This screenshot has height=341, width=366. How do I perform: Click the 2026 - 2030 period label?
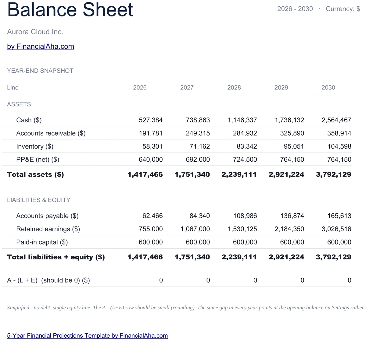tap(295, 9)
